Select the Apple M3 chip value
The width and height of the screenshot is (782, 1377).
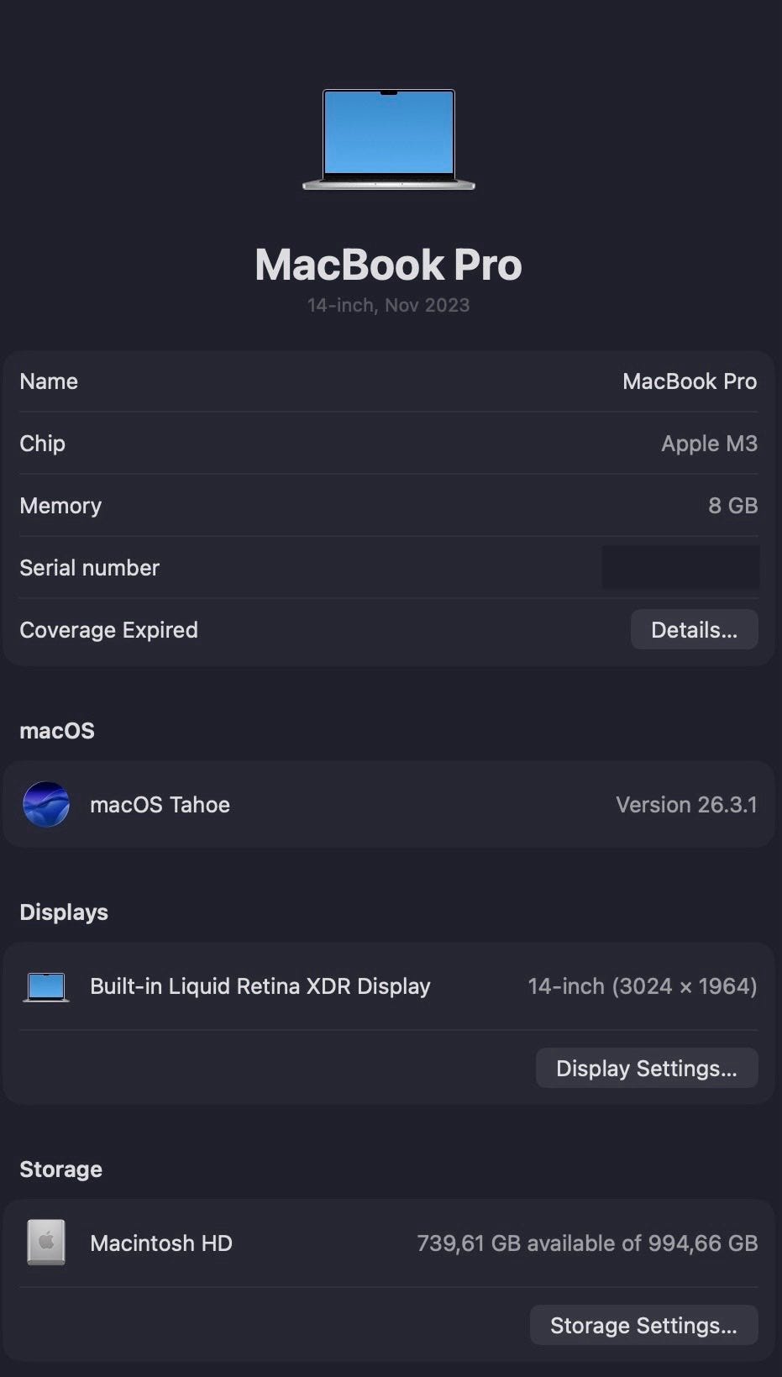pos(709,444)
